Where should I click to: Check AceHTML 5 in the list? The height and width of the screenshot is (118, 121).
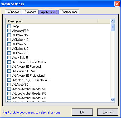point(9,57)
